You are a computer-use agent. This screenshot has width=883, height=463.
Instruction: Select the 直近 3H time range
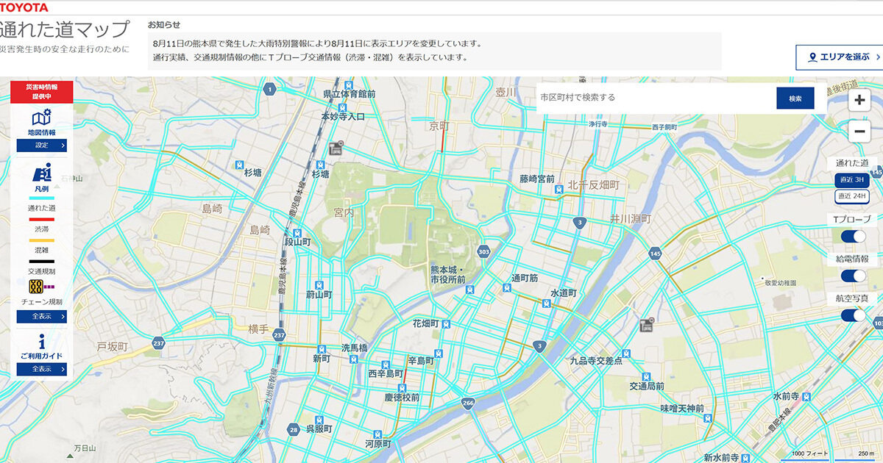851,180
